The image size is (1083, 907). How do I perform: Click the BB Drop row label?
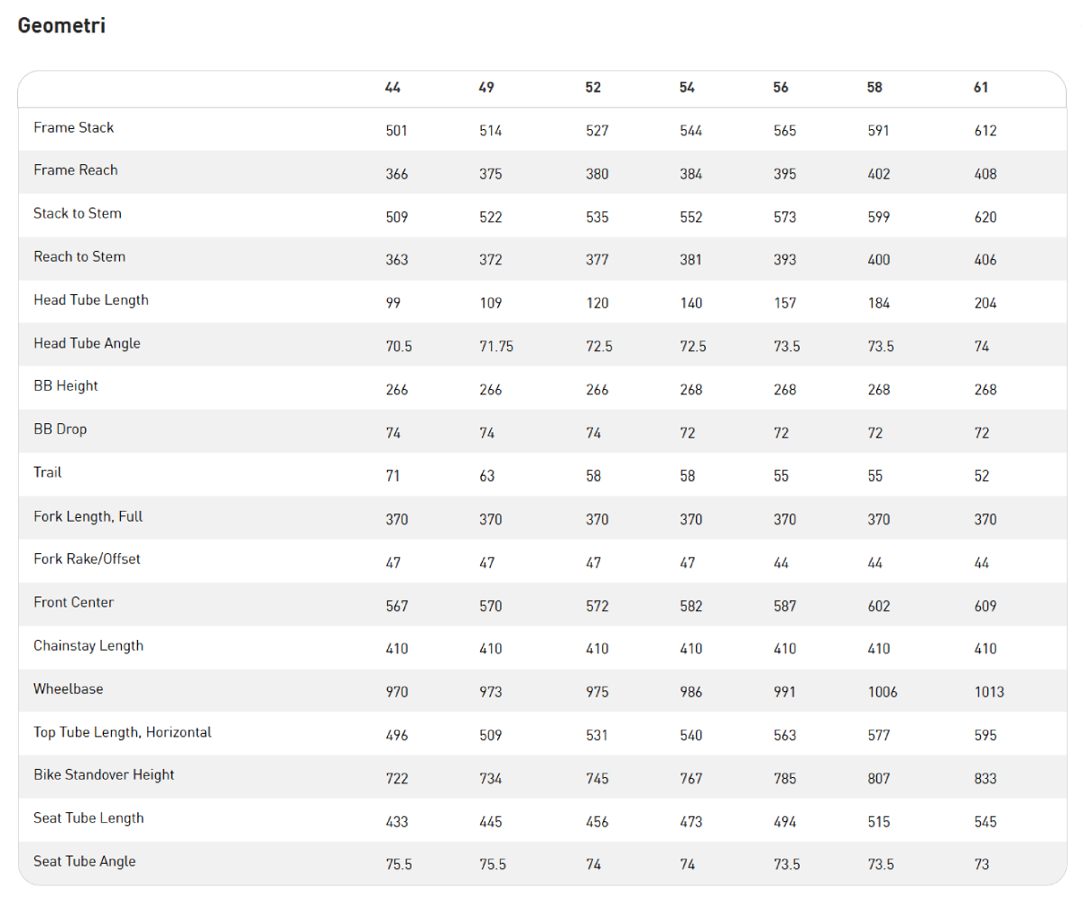(x=60, y=429)
